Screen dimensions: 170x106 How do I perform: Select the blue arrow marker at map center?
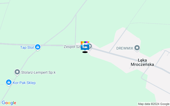85,46
